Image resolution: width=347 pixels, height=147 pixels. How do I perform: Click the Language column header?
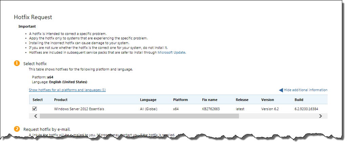point(148,100)
